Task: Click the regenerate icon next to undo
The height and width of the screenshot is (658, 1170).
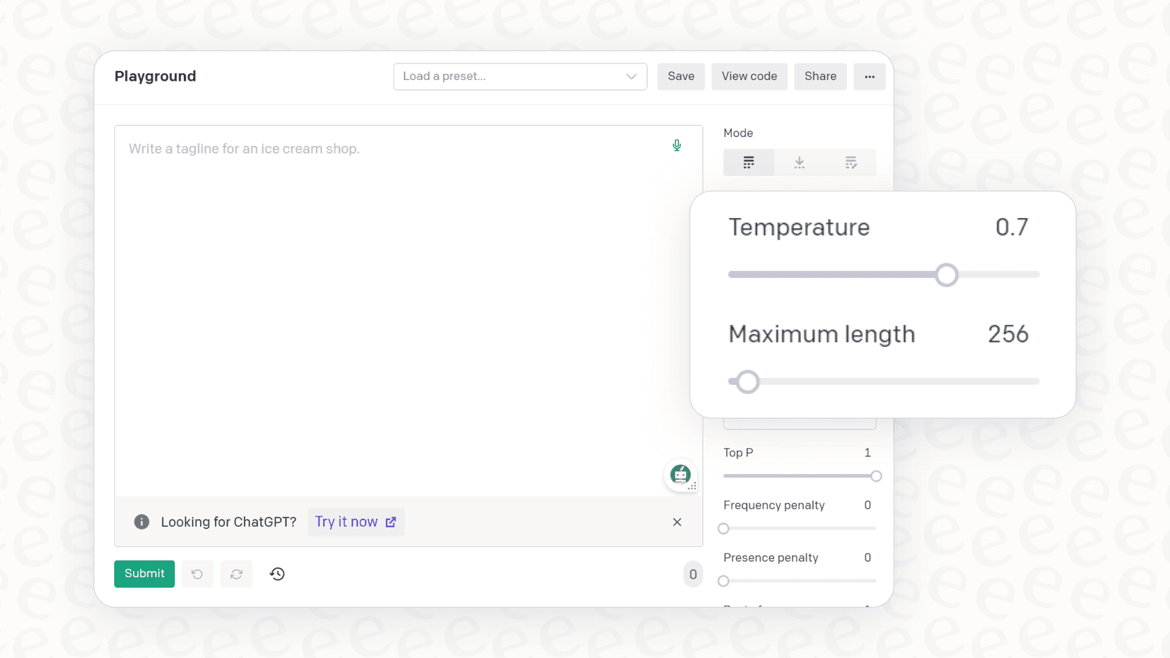Action: tap(236, 573)
